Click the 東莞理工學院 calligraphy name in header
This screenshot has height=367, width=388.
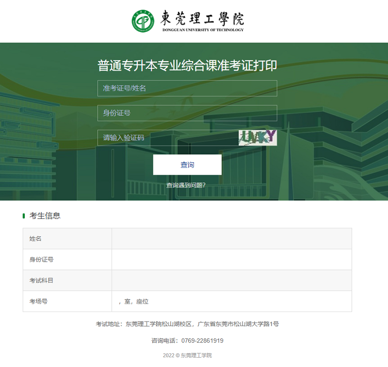pyautogui.click(x=203, y=18)
